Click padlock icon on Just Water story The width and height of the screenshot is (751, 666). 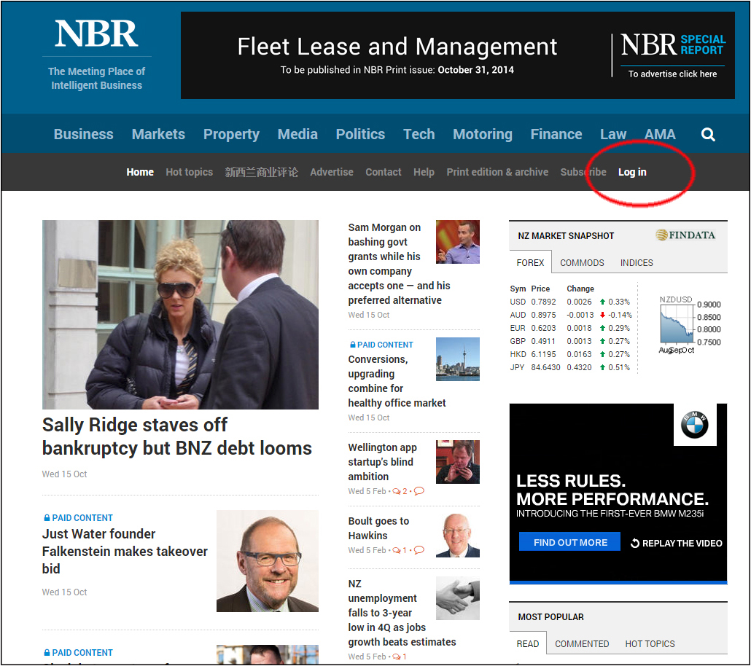tap(47, 517)
